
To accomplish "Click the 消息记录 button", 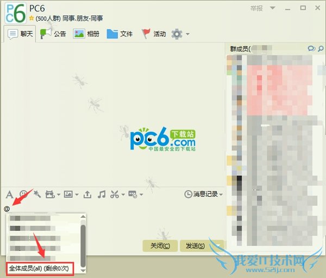I will pos(204,194).
